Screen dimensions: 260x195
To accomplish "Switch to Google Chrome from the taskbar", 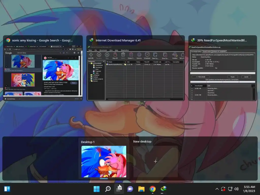I will [x=153, y=189].
